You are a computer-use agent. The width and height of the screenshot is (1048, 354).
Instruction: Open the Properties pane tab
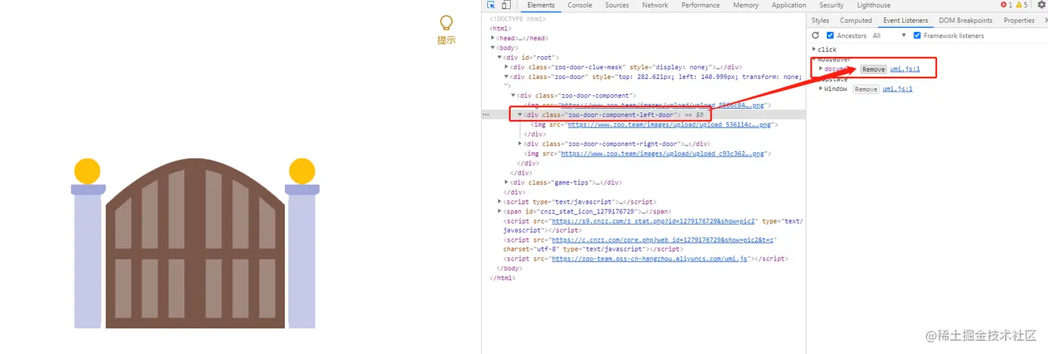(x=1019, y=21)
